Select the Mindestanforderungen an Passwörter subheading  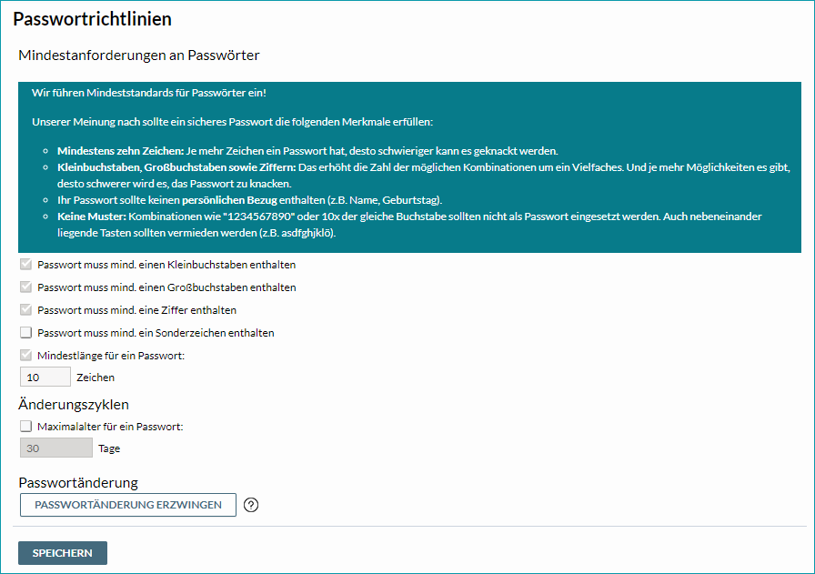(139, 55)
